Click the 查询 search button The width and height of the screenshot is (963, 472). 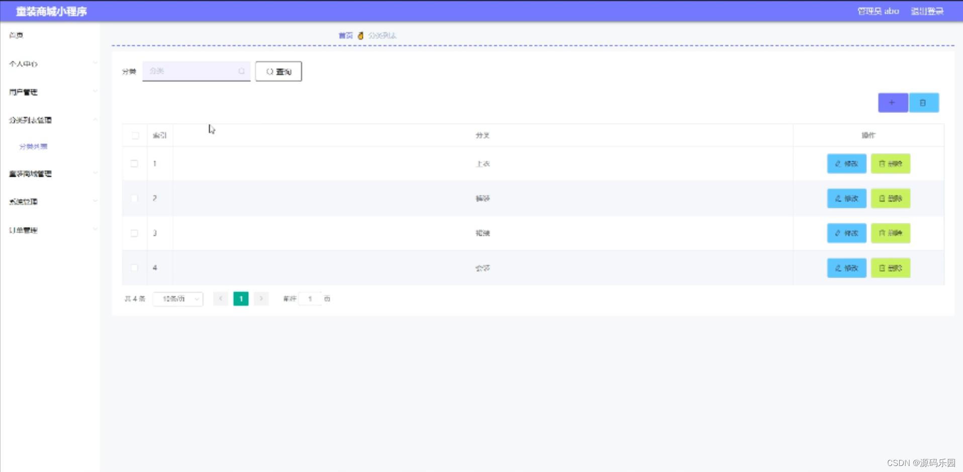pos(278,71)
